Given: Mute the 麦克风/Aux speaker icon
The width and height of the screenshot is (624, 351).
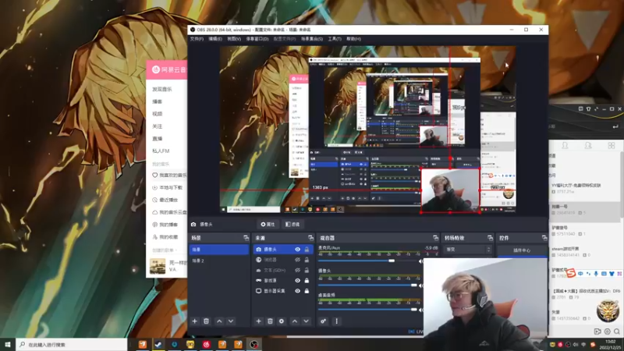Looking at the screenshot, I should click(x=420, y=261).
